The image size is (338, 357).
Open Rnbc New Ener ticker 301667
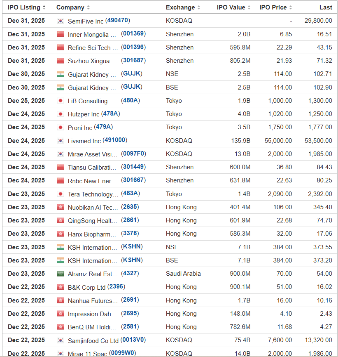[x=133, y=180]
